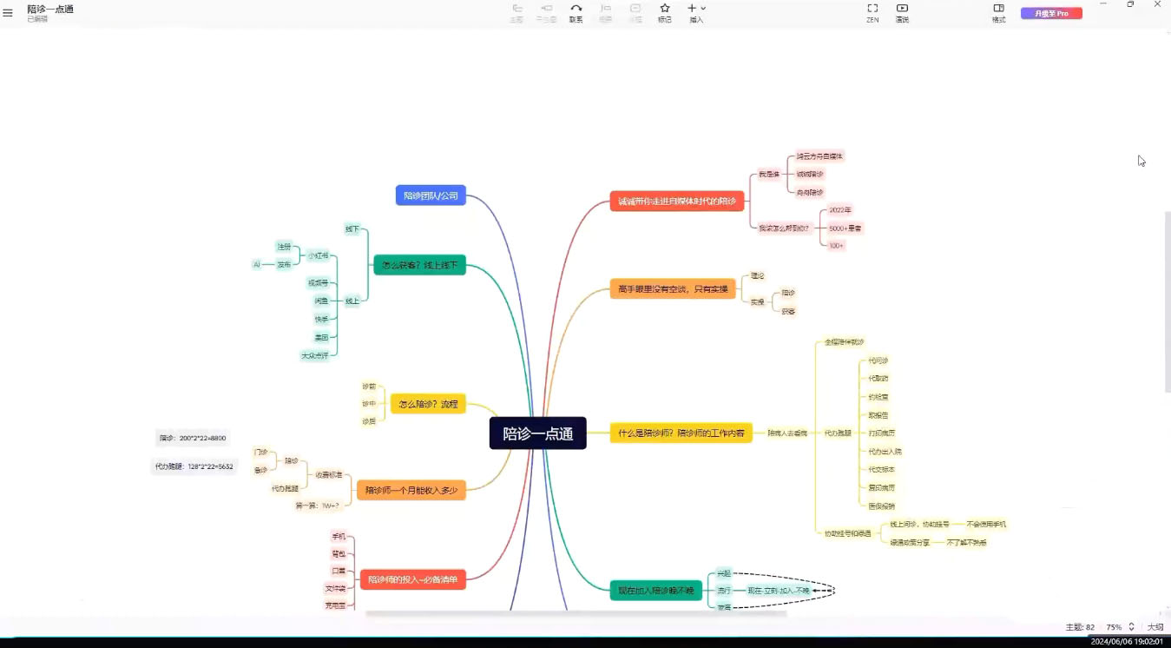1171x648 pixels.
Task: Click the horizontal scrollbar at the bottom
Action: pos(576,613)
